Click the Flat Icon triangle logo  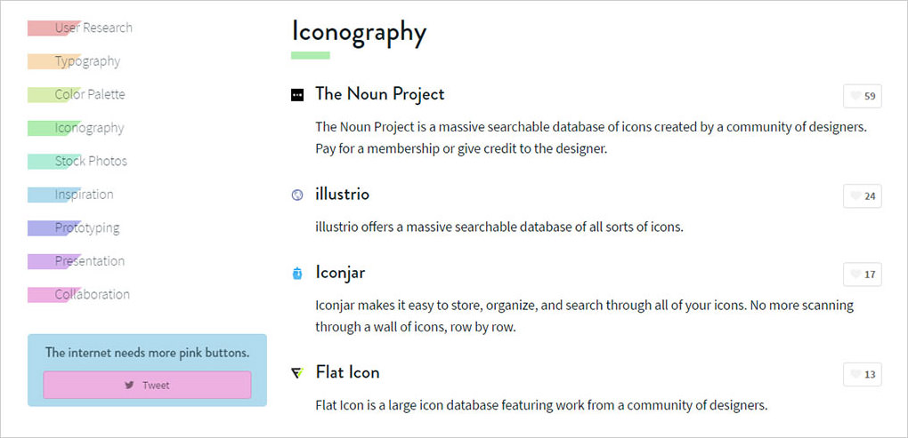pos(297,373)
